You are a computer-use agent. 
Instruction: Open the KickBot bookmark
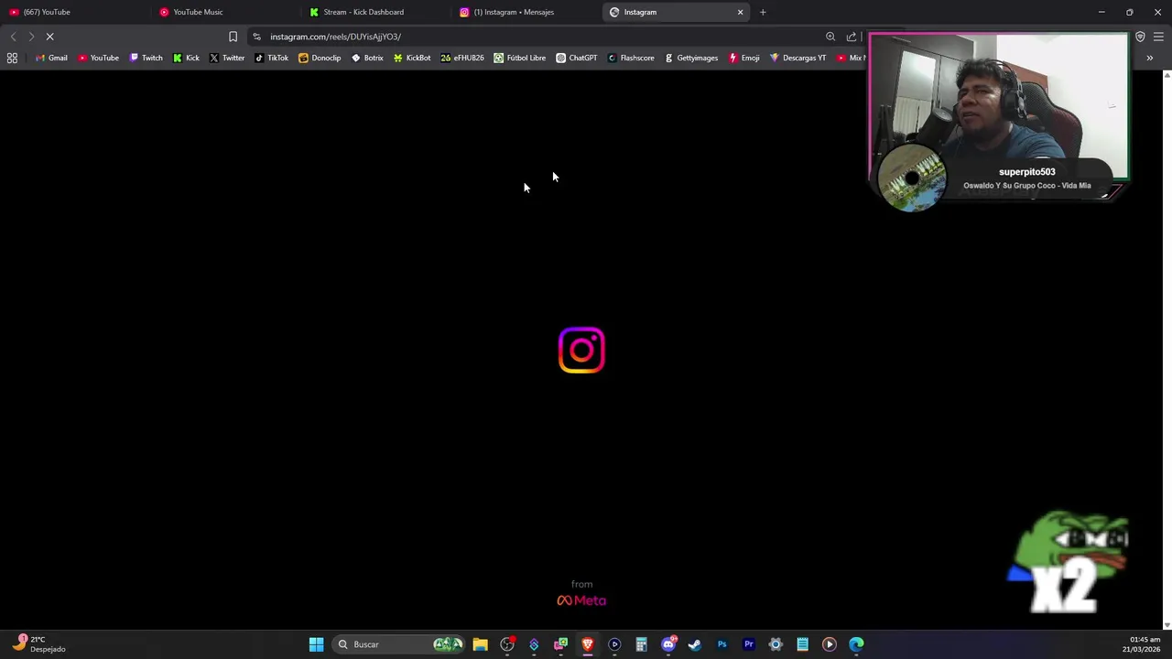click(x=412, y=58)
